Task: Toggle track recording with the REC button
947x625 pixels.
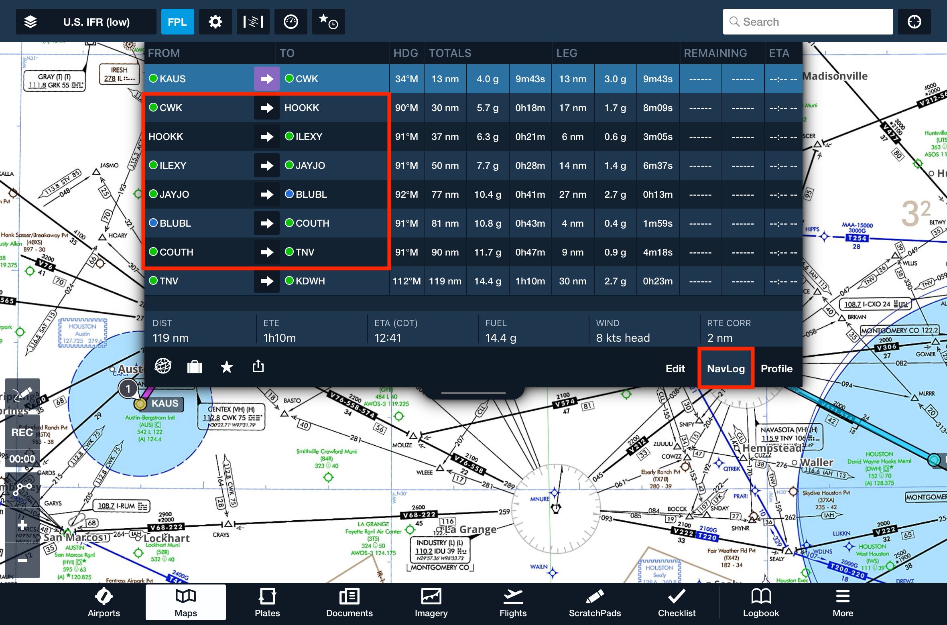Action: 22,432
